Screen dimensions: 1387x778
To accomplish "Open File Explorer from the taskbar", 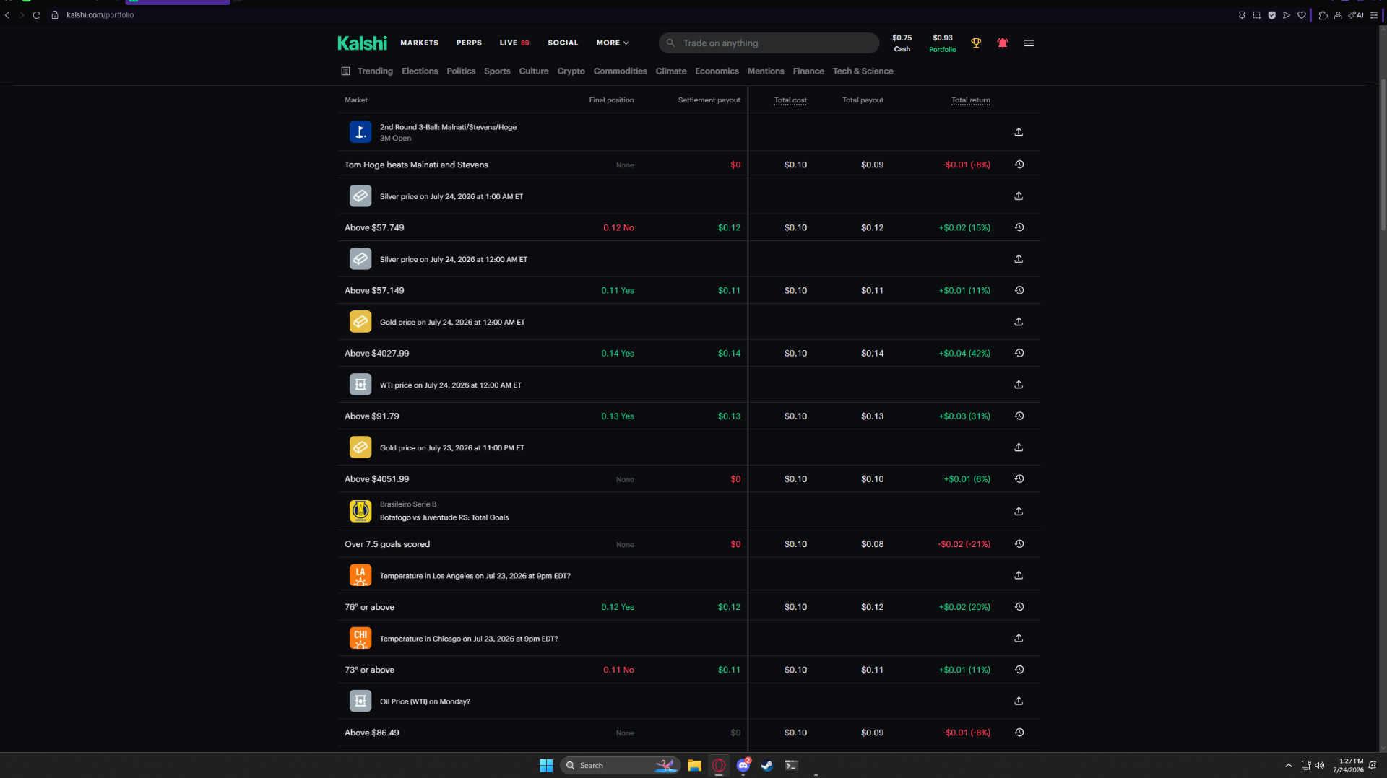I will click(x=694, y=766).
